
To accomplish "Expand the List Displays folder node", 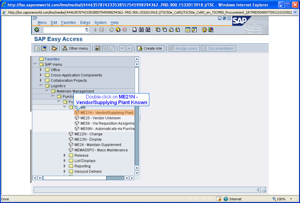I will (x=65, y=161).
